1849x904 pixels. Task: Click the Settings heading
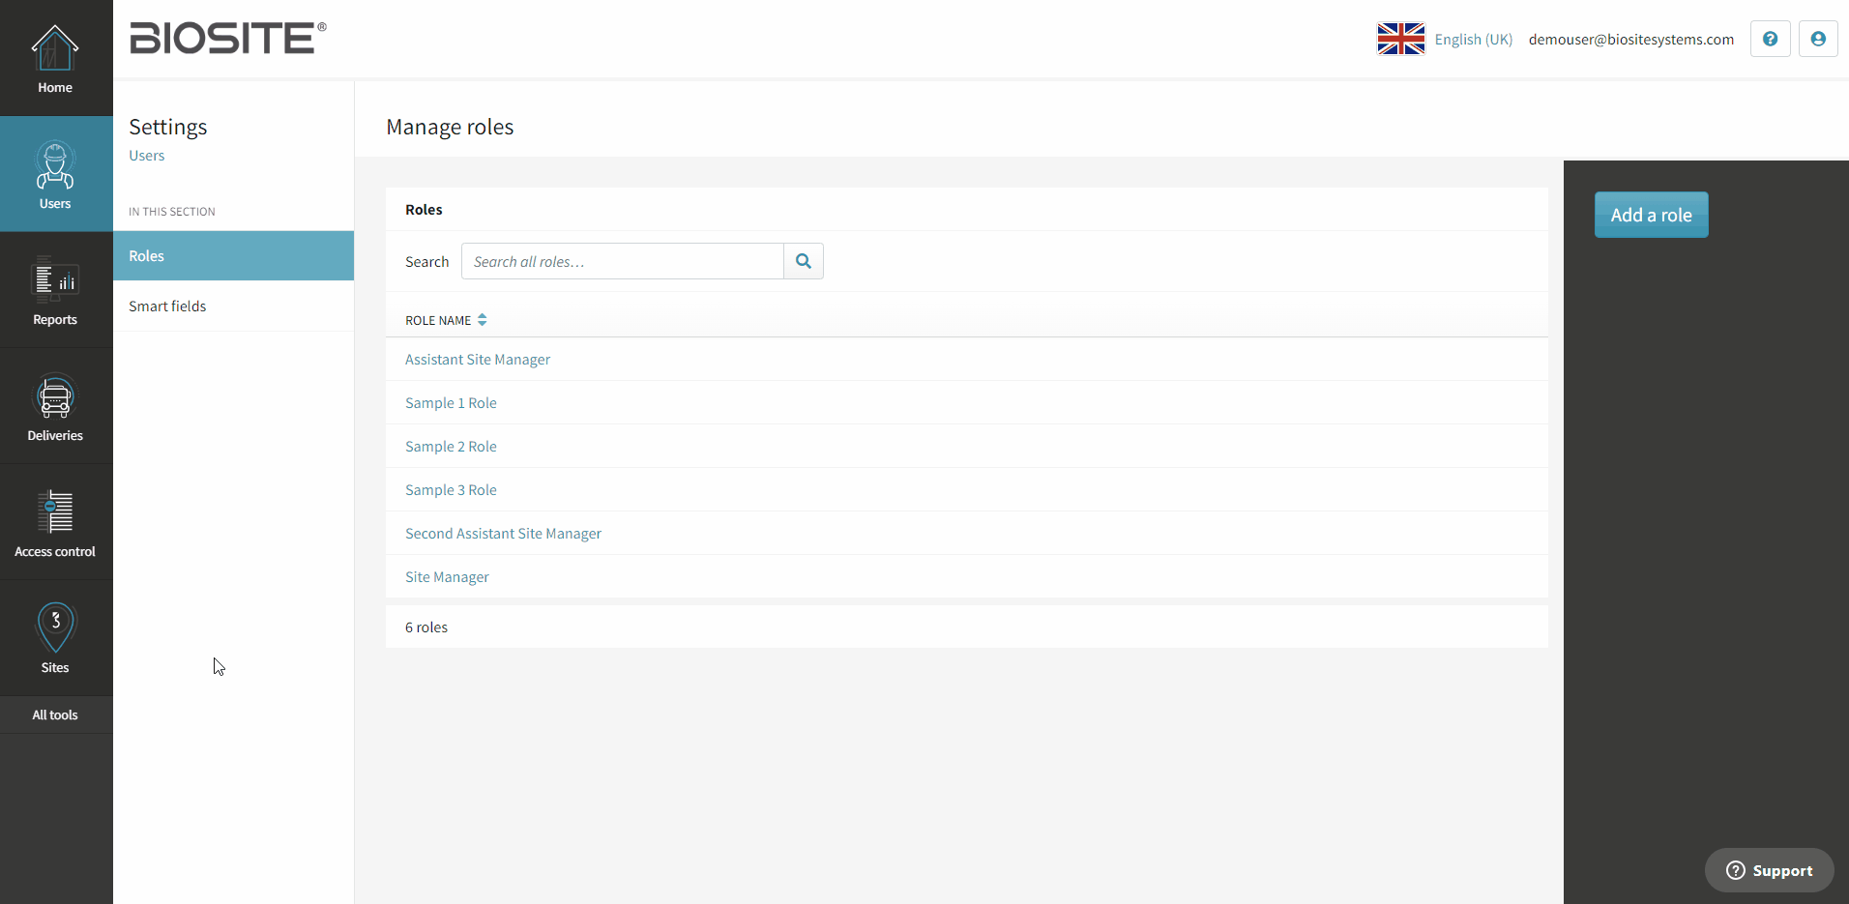coord(168,127)
